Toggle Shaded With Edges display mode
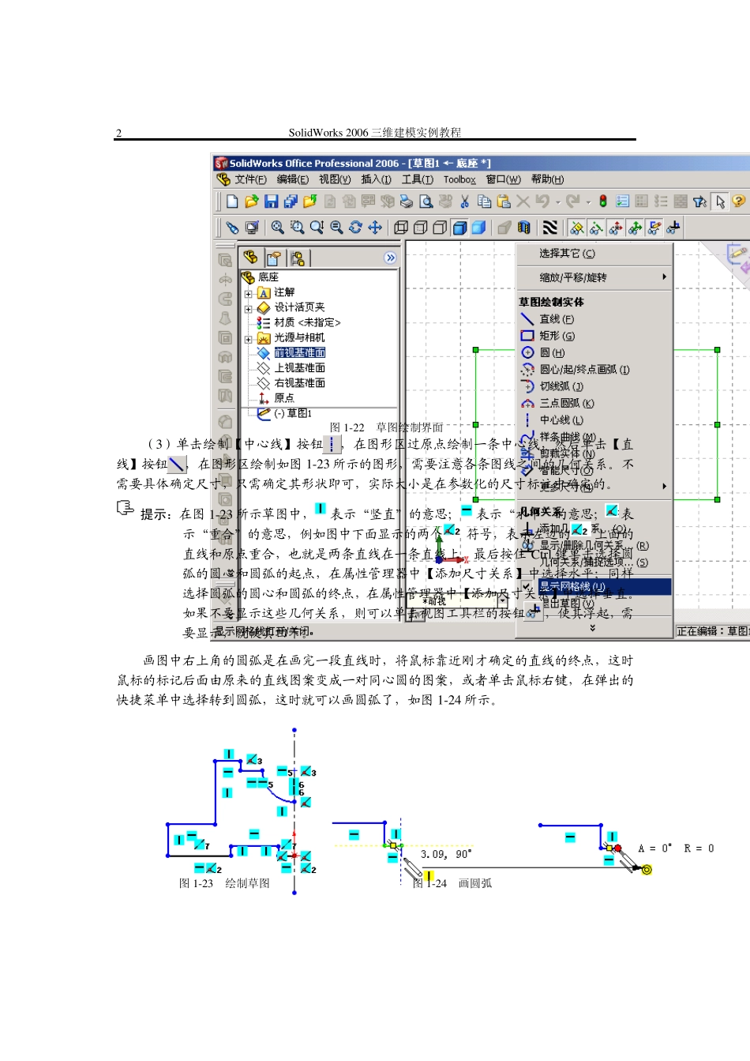Screen dimensions: 750x1061 (459, 228)
